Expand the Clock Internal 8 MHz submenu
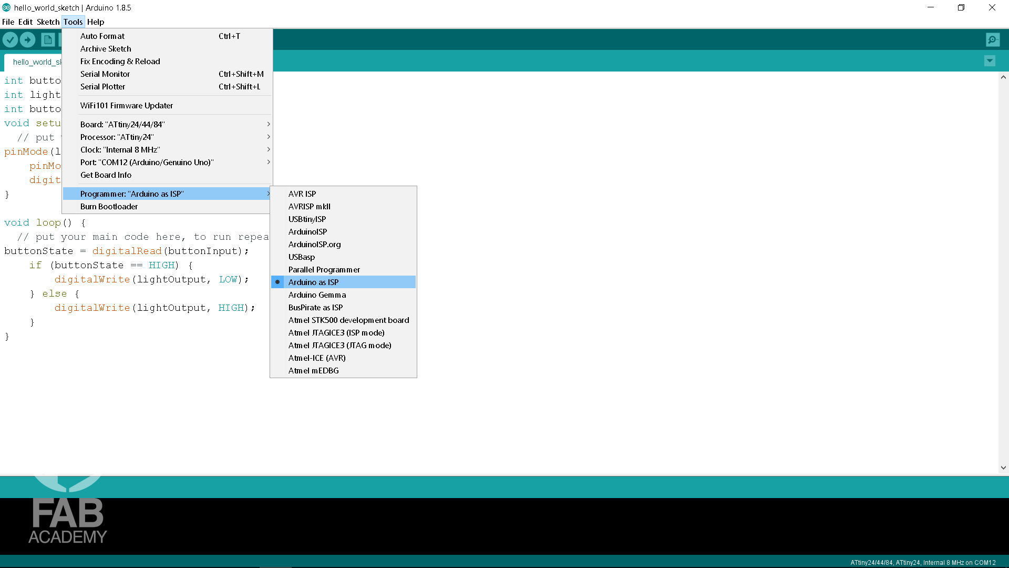 168,150
